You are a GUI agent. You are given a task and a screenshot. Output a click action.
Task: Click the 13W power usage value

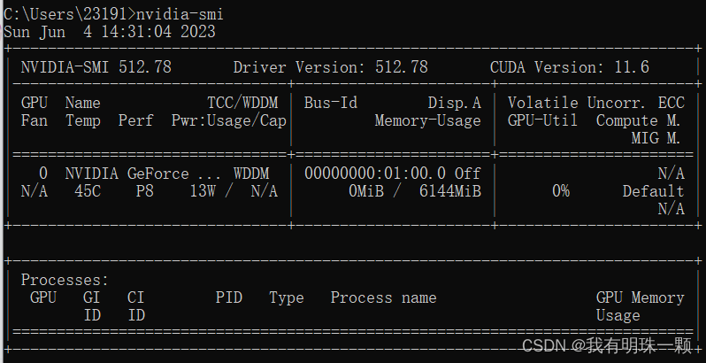(x=203, y=191)
